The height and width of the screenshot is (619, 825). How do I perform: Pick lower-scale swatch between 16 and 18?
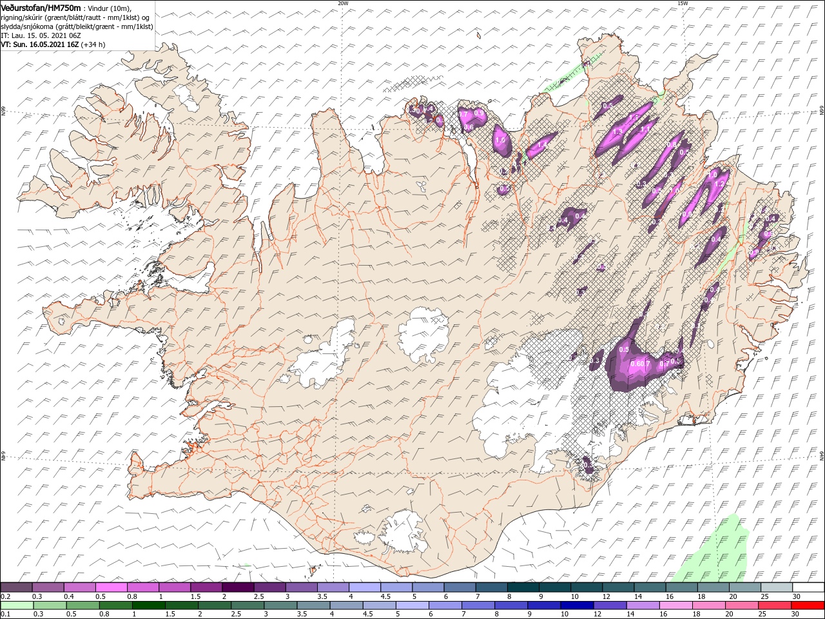tap(677, 605)
